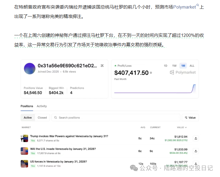The width and height of the screenshot is (220, 177).
Task: Click 'Joined Dec 2025' text
Action: pyautogui.click(x=48, y=72)
